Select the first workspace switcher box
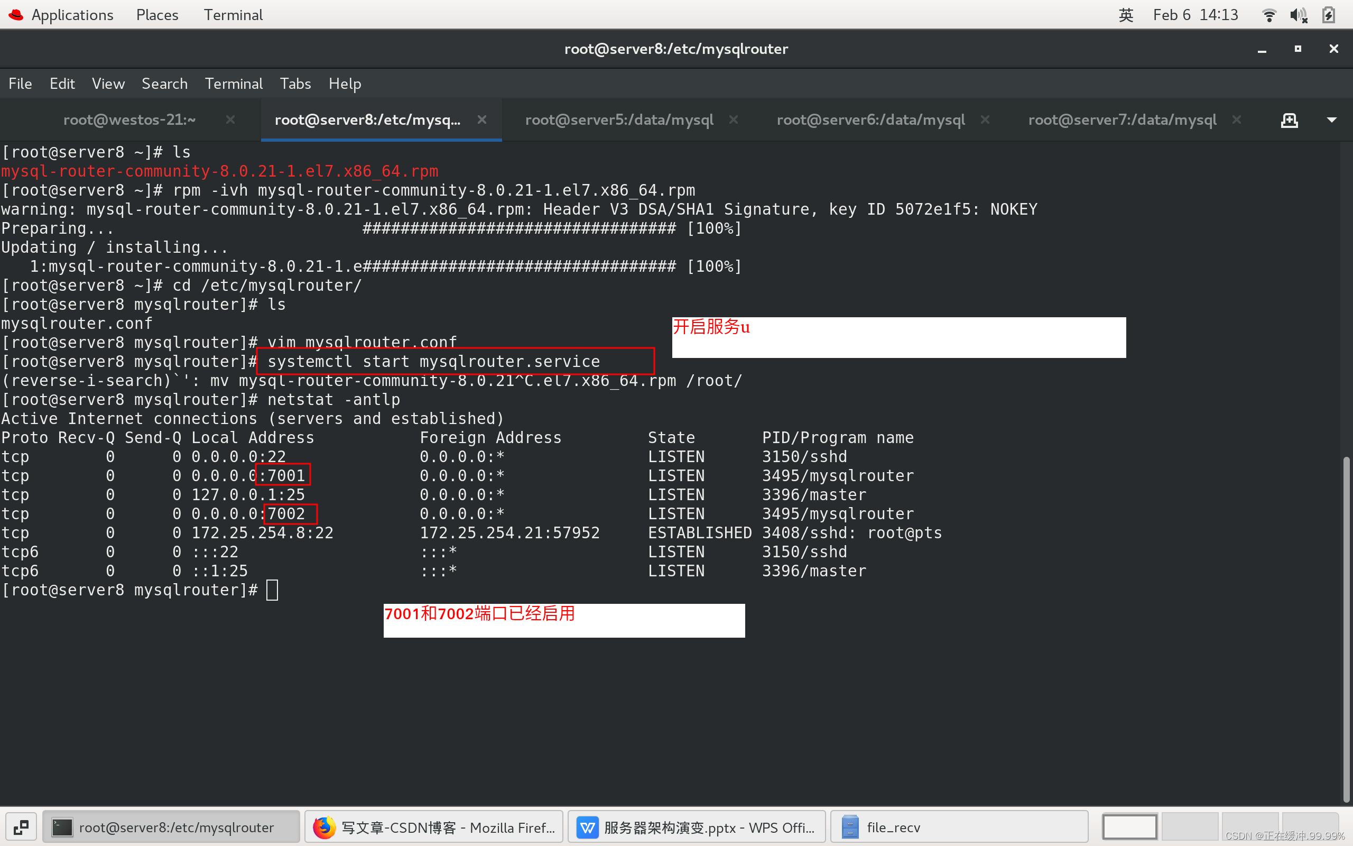 [1129, 827]
